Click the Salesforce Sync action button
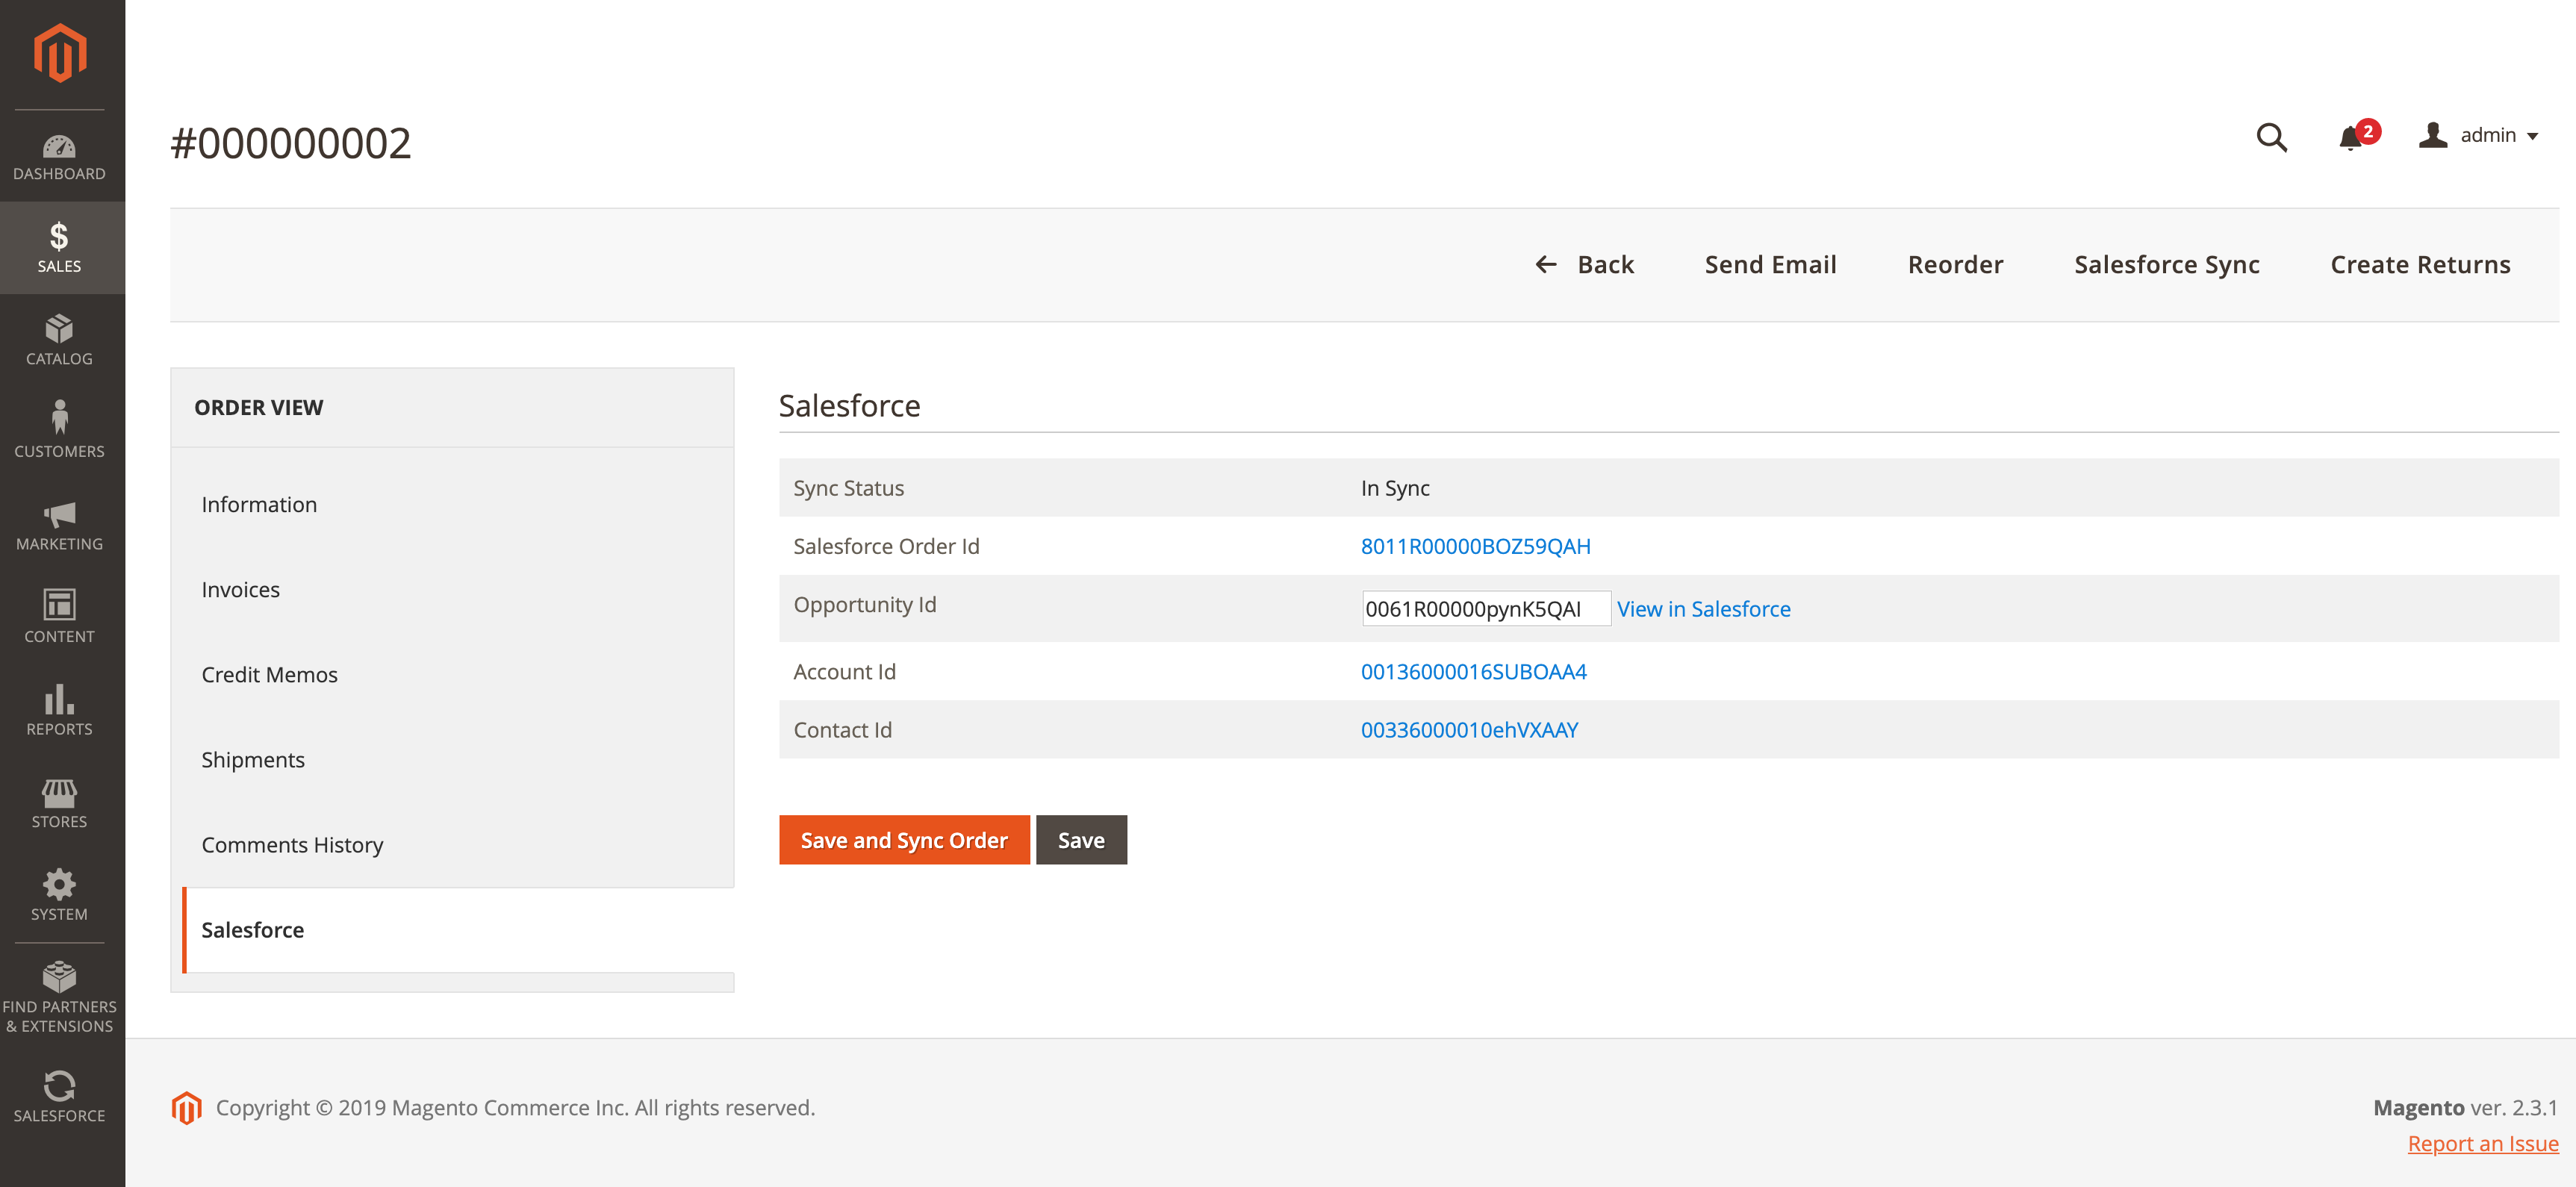 coord(2166,265)
